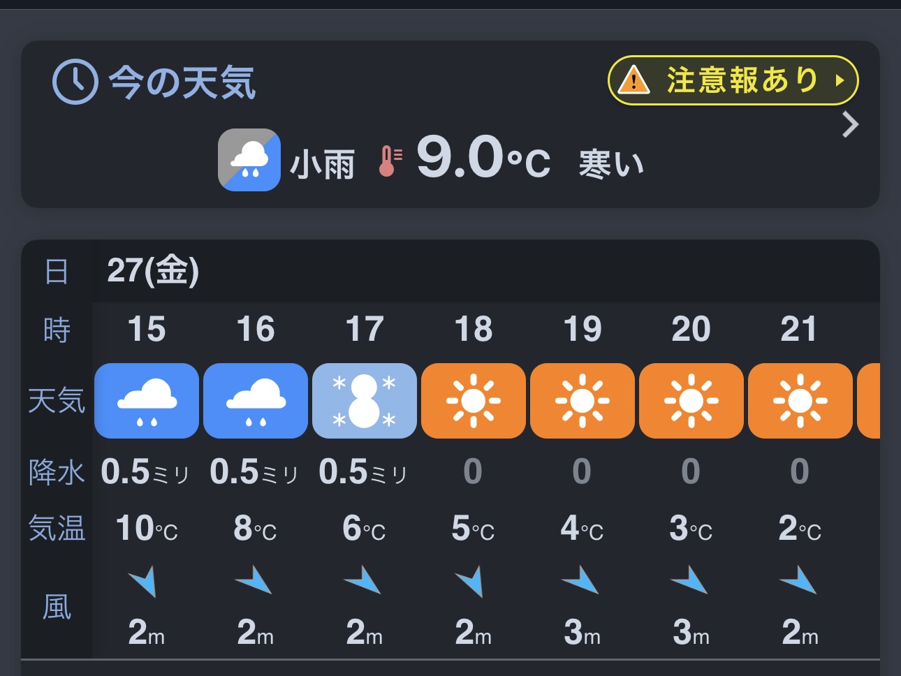
Task: Click the 15時 wind direction arrow
Action: (144, 582)
